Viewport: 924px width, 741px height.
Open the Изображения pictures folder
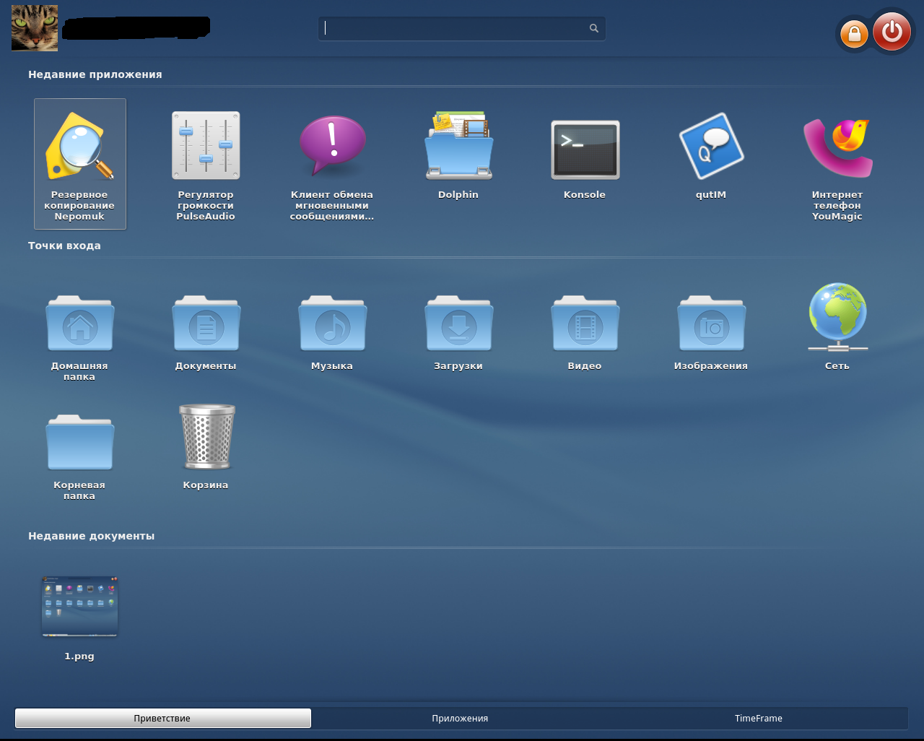pyautogui.click(x=711, y=323)
